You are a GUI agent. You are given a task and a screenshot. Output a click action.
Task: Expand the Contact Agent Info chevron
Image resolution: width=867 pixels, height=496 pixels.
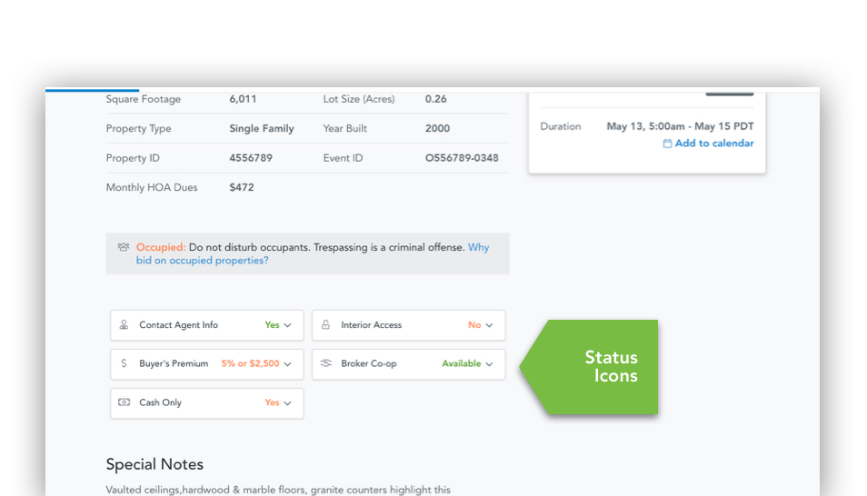[288, 325]
